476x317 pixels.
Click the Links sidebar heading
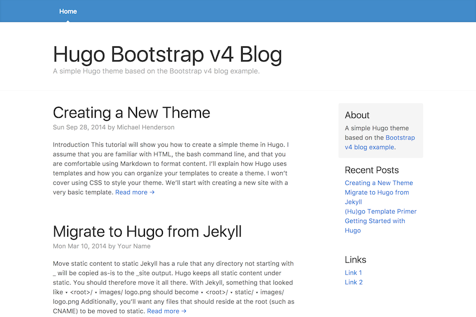click(x=355, y=259)
